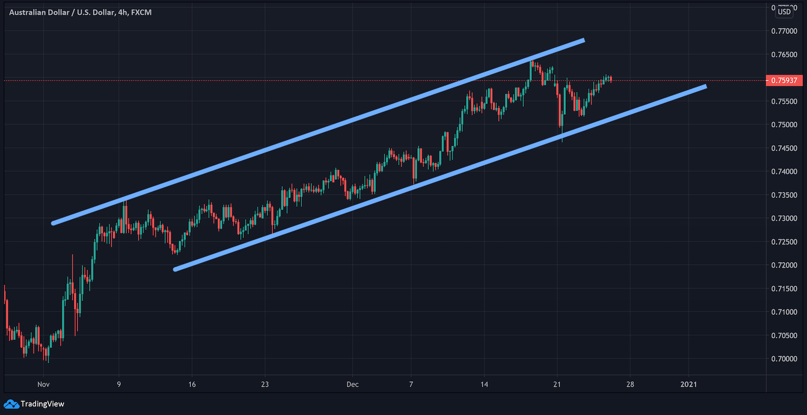This screenshot has width=807, height=415.
Task: Open the USD currency selector
Action: click(784, 12)
